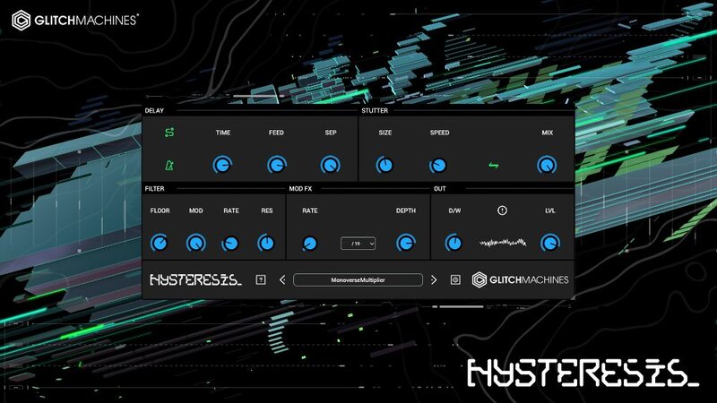Click the Mod FX RATE knob
The height and width of the screenshot is (403, 717).
point(309,244)
